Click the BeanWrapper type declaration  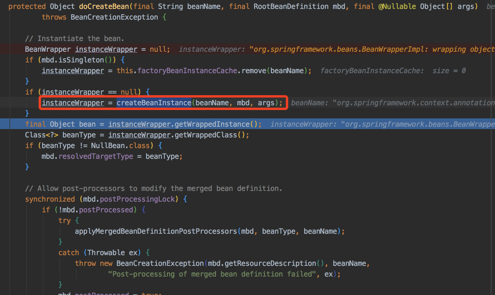pos(48,49)
